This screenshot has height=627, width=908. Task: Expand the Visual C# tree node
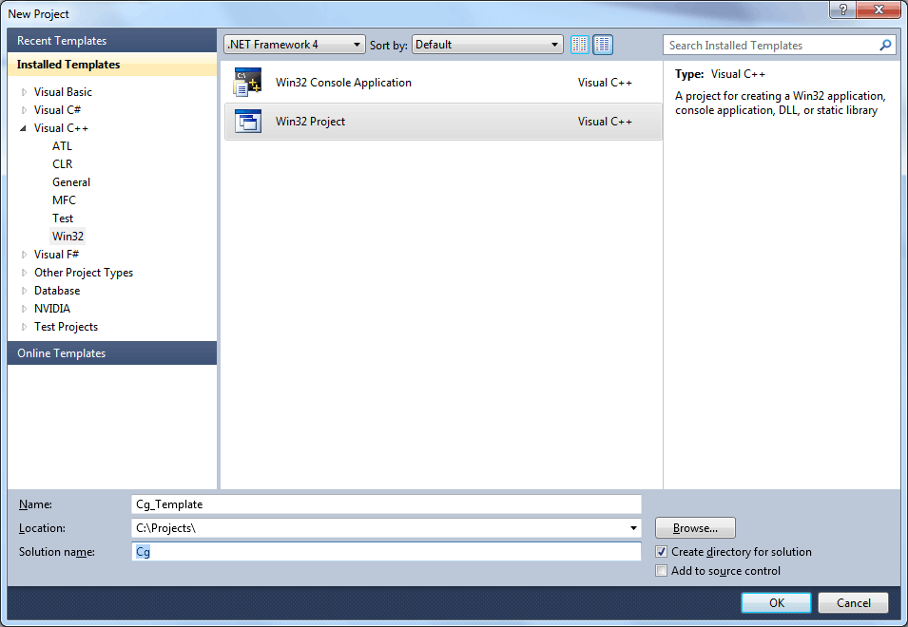click(24, 110)
